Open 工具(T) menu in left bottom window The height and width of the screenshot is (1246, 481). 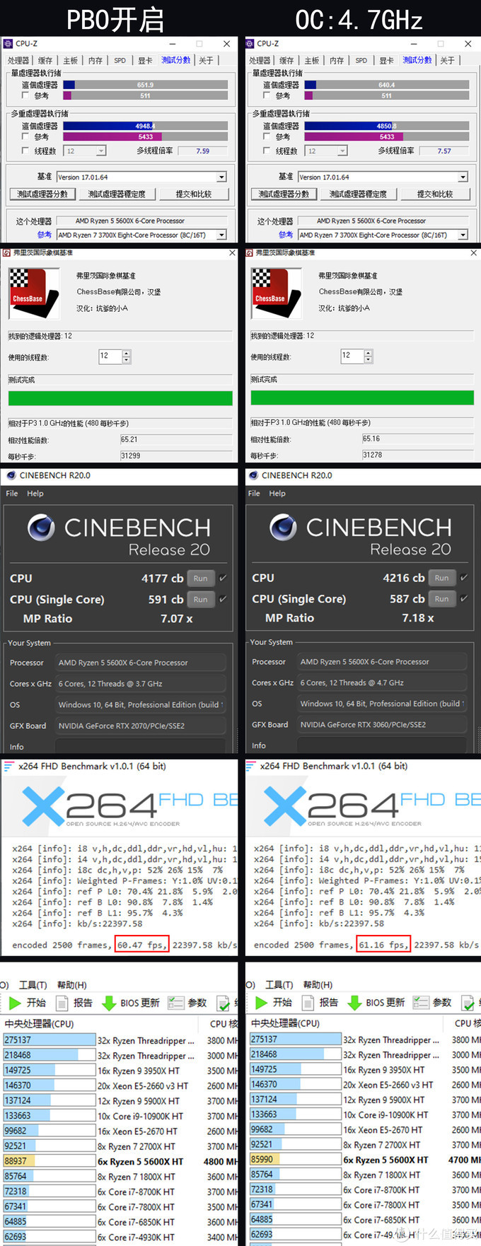(x=33, y=985)
